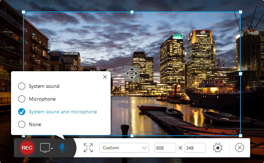Click the top-center resize handle
The width and height of the screenshot is (264, 163).
[x=132, y=12]
